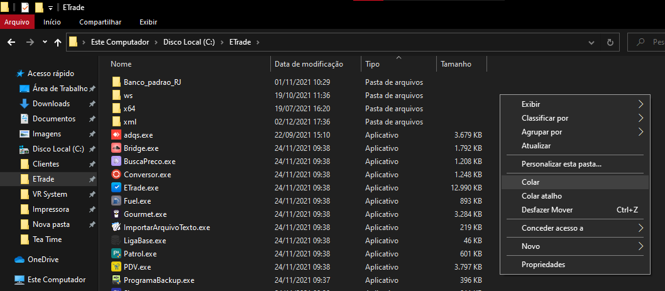Open recent locations dropdown arrow
This screenshot has height=291, width=665.
point(45,42)
